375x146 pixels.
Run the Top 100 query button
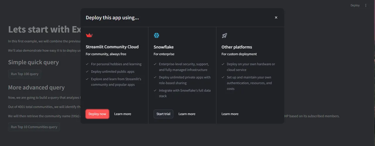click(25, 74)
